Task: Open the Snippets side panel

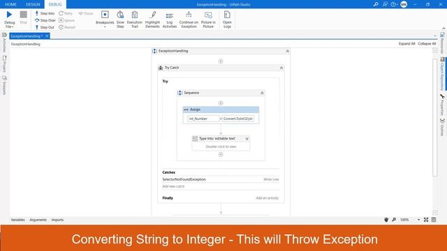Action: (4, 85)
